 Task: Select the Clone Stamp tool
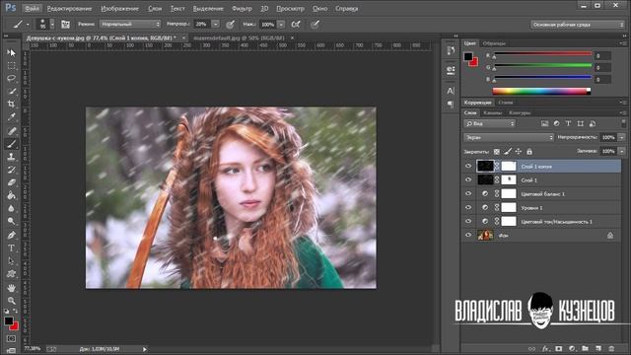pyautogui.click(x=11, y=157)
